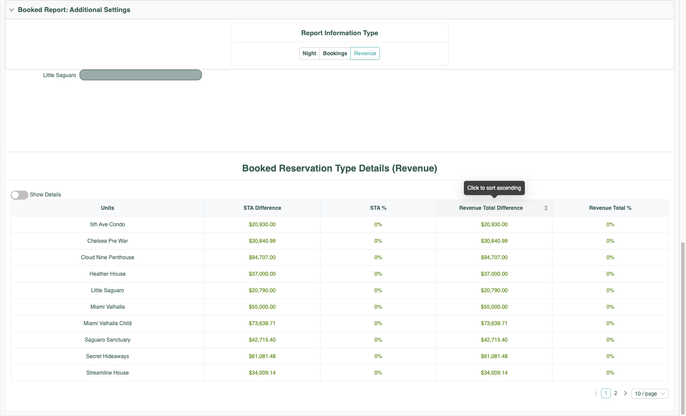Click the STA Difference column header

tap(262, 208)
